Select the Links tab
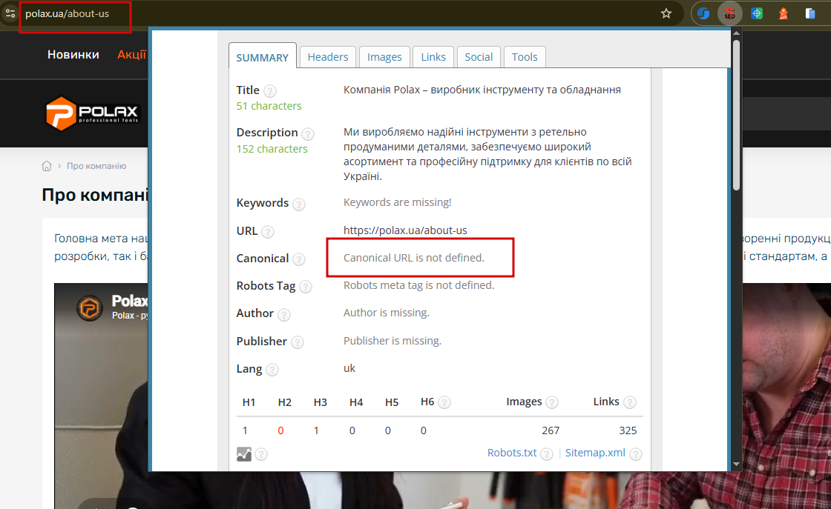Screen dimensions: 831x509 coord(433,56)
